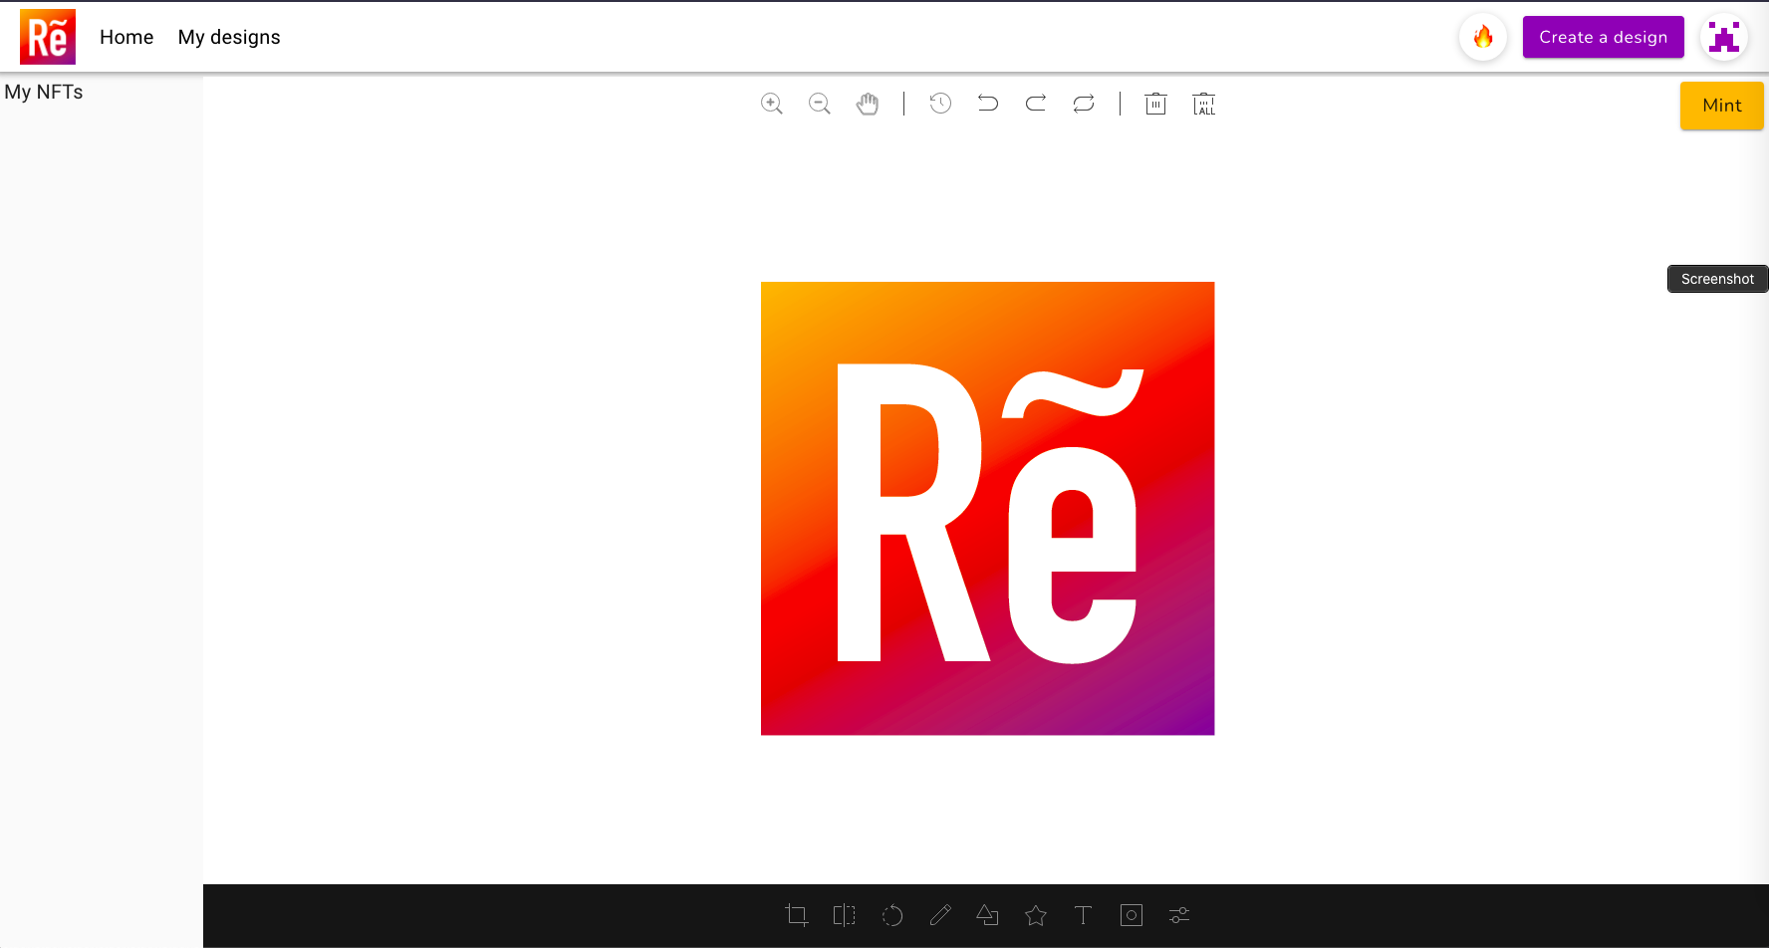Open My designs page
The image size is (1769, 948).
click(229, 37)
